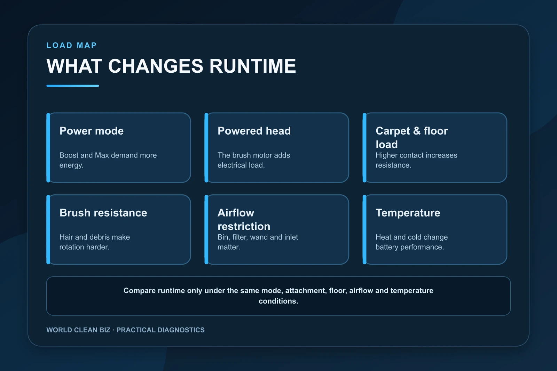
Task: Select 'Bin, filter, wand and inlet matter' text
Action: (258, 242)
